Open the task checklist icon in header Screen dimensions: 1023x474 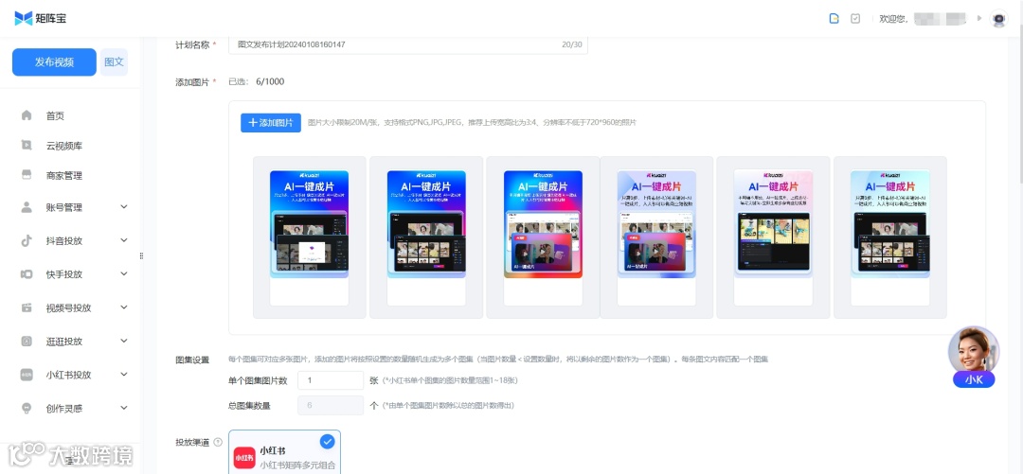point(855,18)
